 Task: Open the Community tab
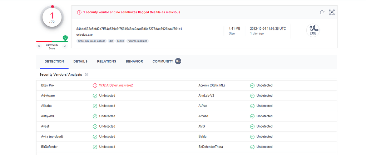click(x=163, y=61)
